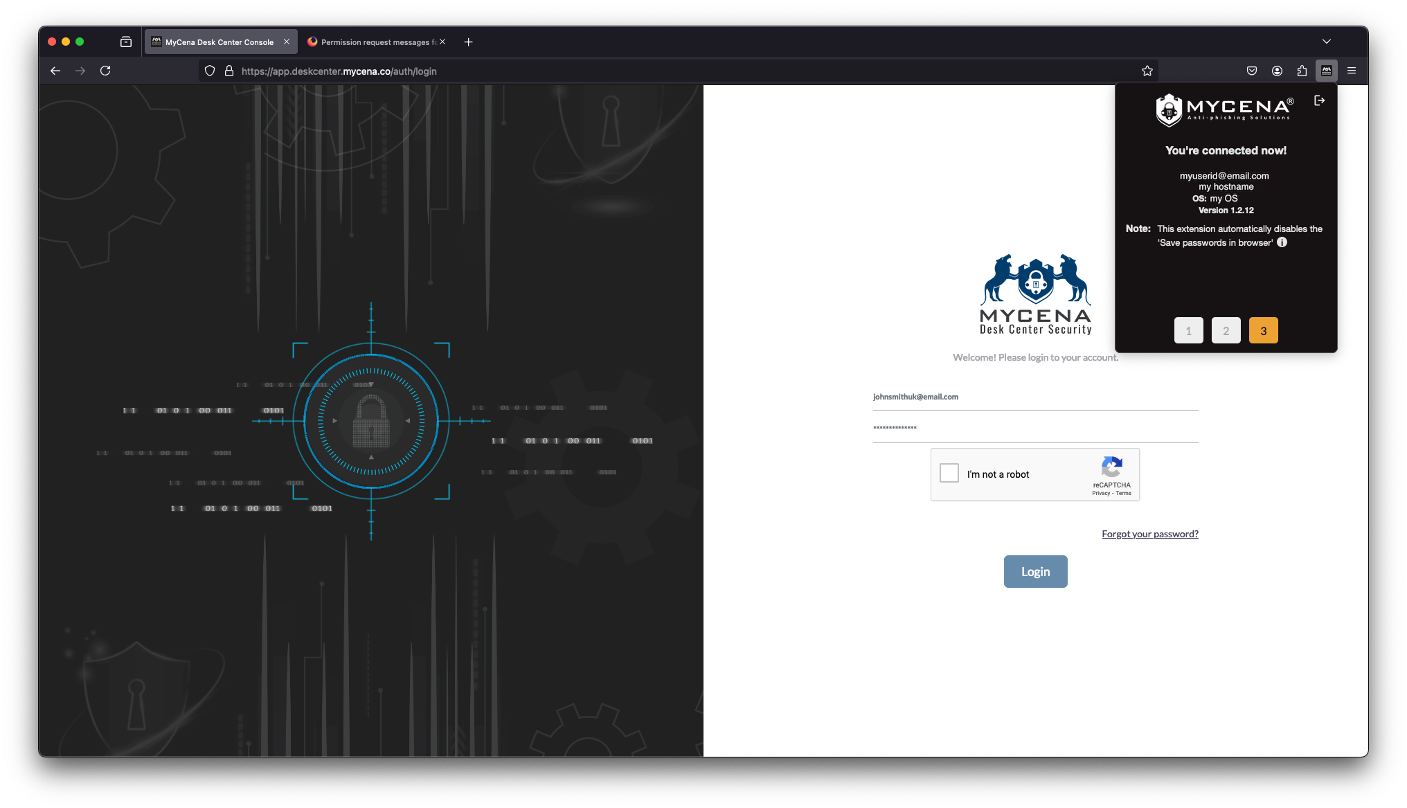Reload the page

pyautogui.click(x=105, y=71)
